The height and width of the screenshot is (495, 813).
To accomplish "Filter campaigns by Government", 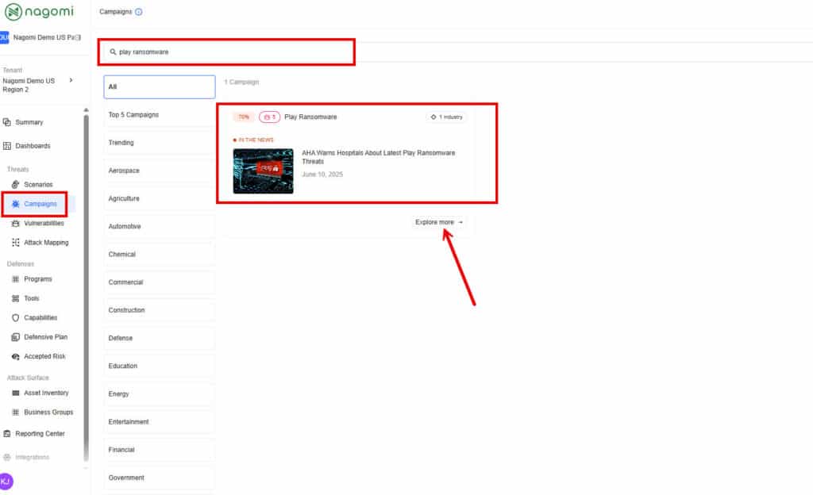I will click(159, 478).
